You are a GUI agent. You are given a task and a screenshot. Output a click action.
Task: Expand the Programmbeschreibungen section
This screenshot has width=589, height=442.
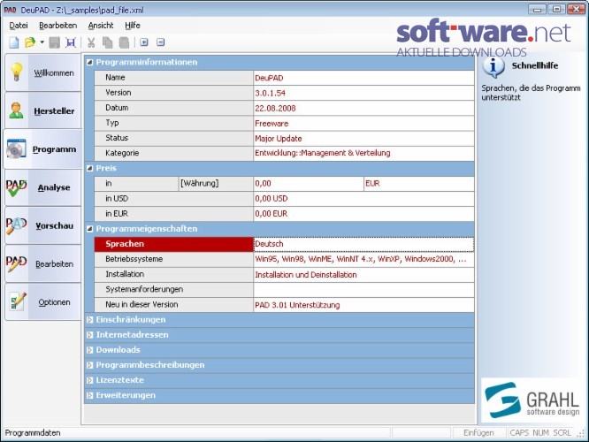(x=90, y=365)
